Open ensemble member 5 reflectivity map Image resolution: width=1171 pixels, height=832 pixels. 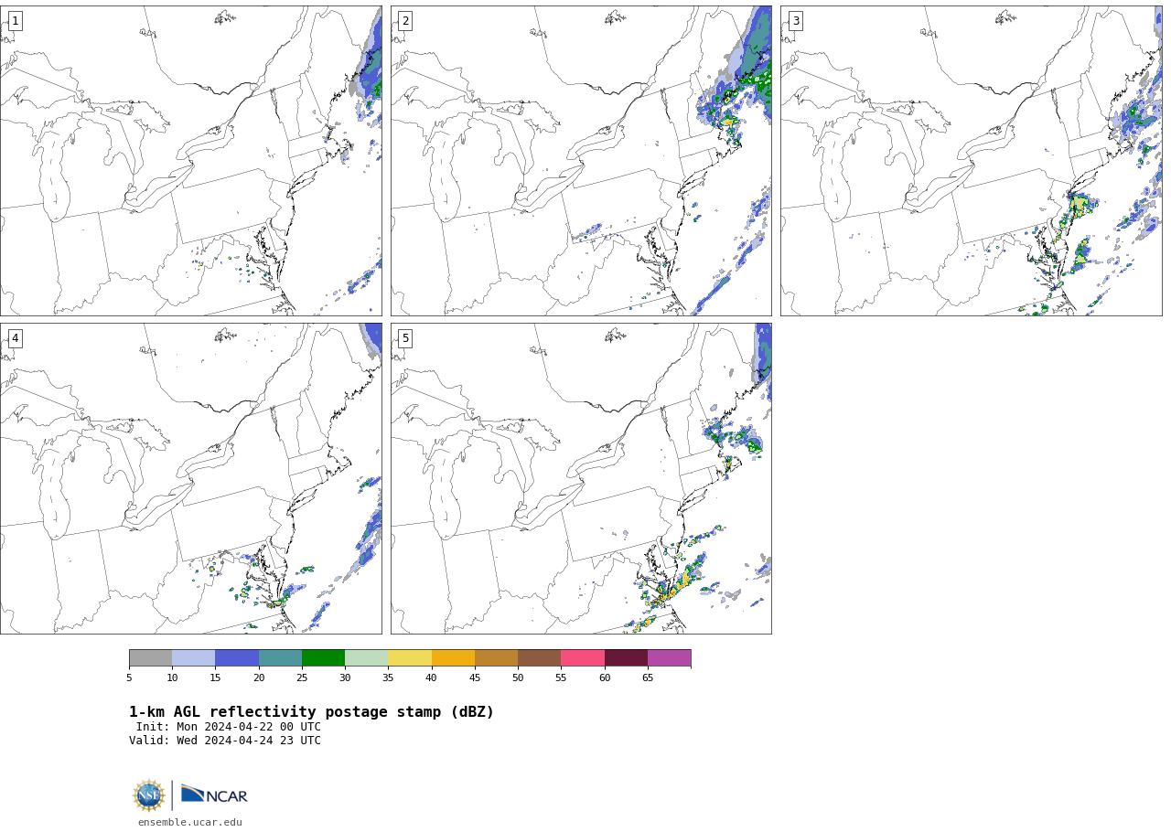coord(581,478)
